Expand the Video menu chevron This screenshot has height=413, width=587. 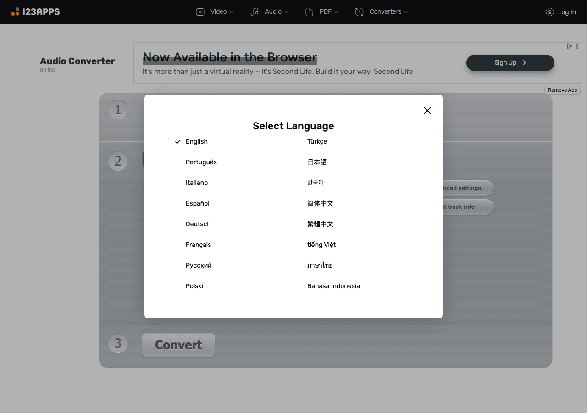click(232, 12)
